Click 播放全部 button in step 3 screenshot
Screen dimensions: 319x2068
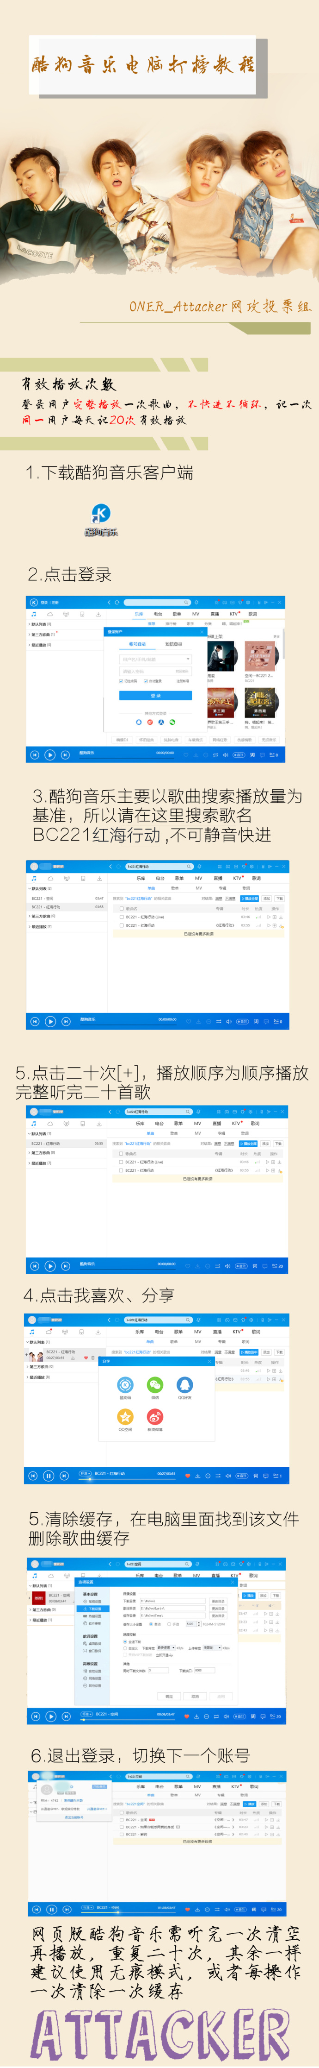tap(249, 899)
